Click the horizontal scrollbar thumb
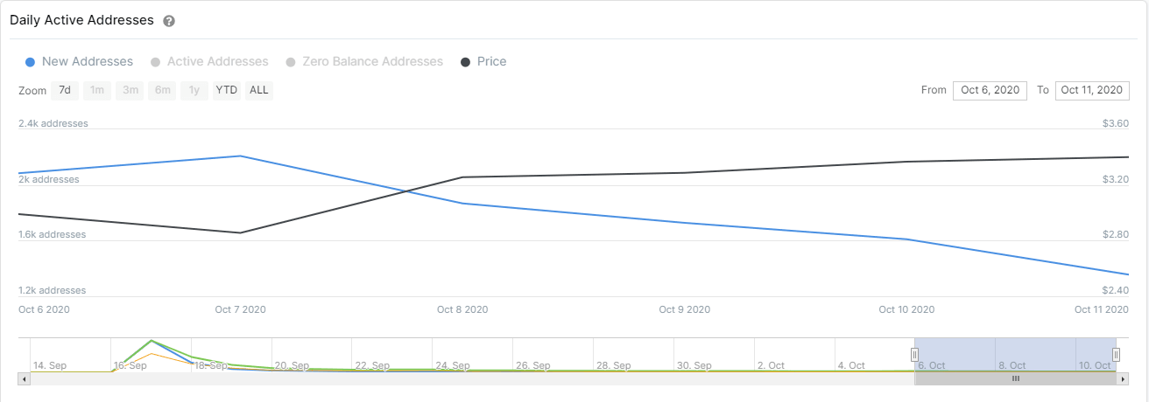 coord(1015,379)
